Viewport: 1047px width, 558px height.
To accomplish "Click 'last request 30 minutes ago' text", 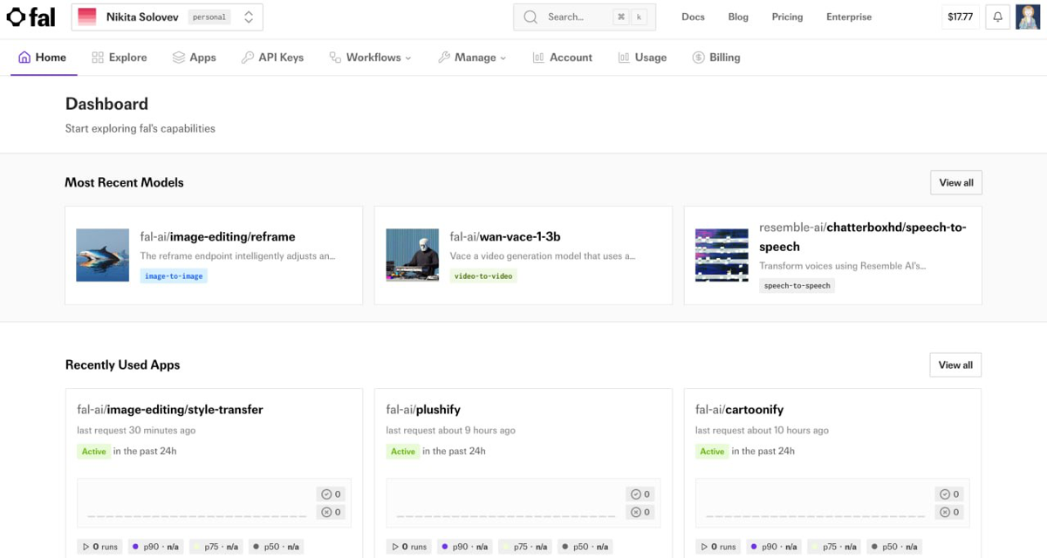I will [136, 430].
